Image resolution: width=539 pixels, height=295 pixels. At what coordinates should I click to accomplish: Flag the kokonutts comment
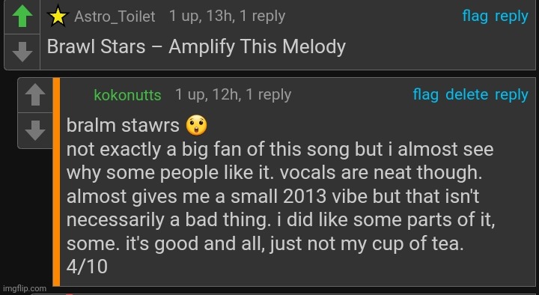tap(425, 94)
